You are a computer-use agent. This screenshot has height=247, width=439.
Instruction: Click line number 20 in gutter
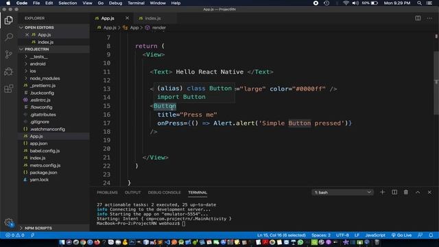click(x=106, y=149)
